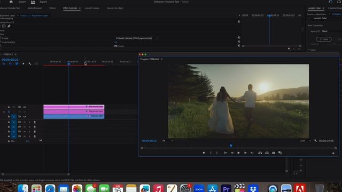The width and height of the screenshot is (342, 192).
Task: Reset the Push/Pull parameter
Action: (x=239, y=42)
